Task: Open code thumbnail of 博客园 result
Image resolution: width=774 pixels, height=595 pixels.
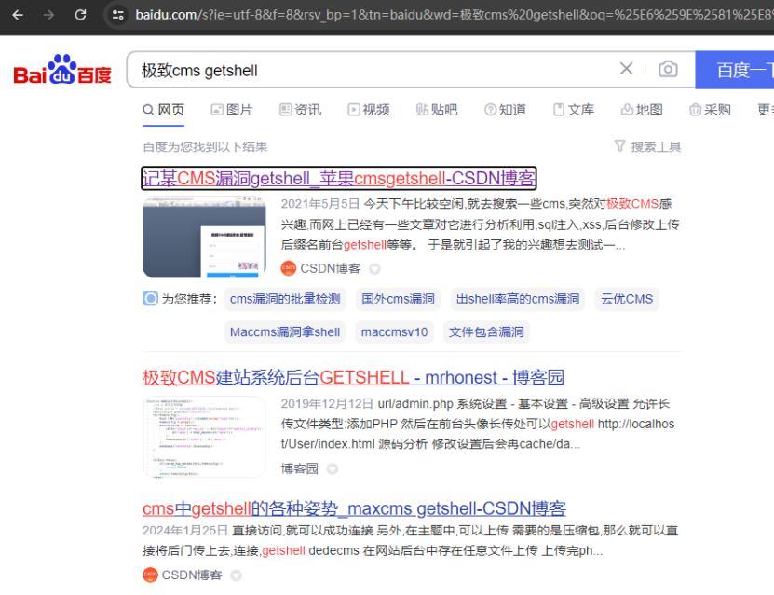Action: (x=204, y=437)
